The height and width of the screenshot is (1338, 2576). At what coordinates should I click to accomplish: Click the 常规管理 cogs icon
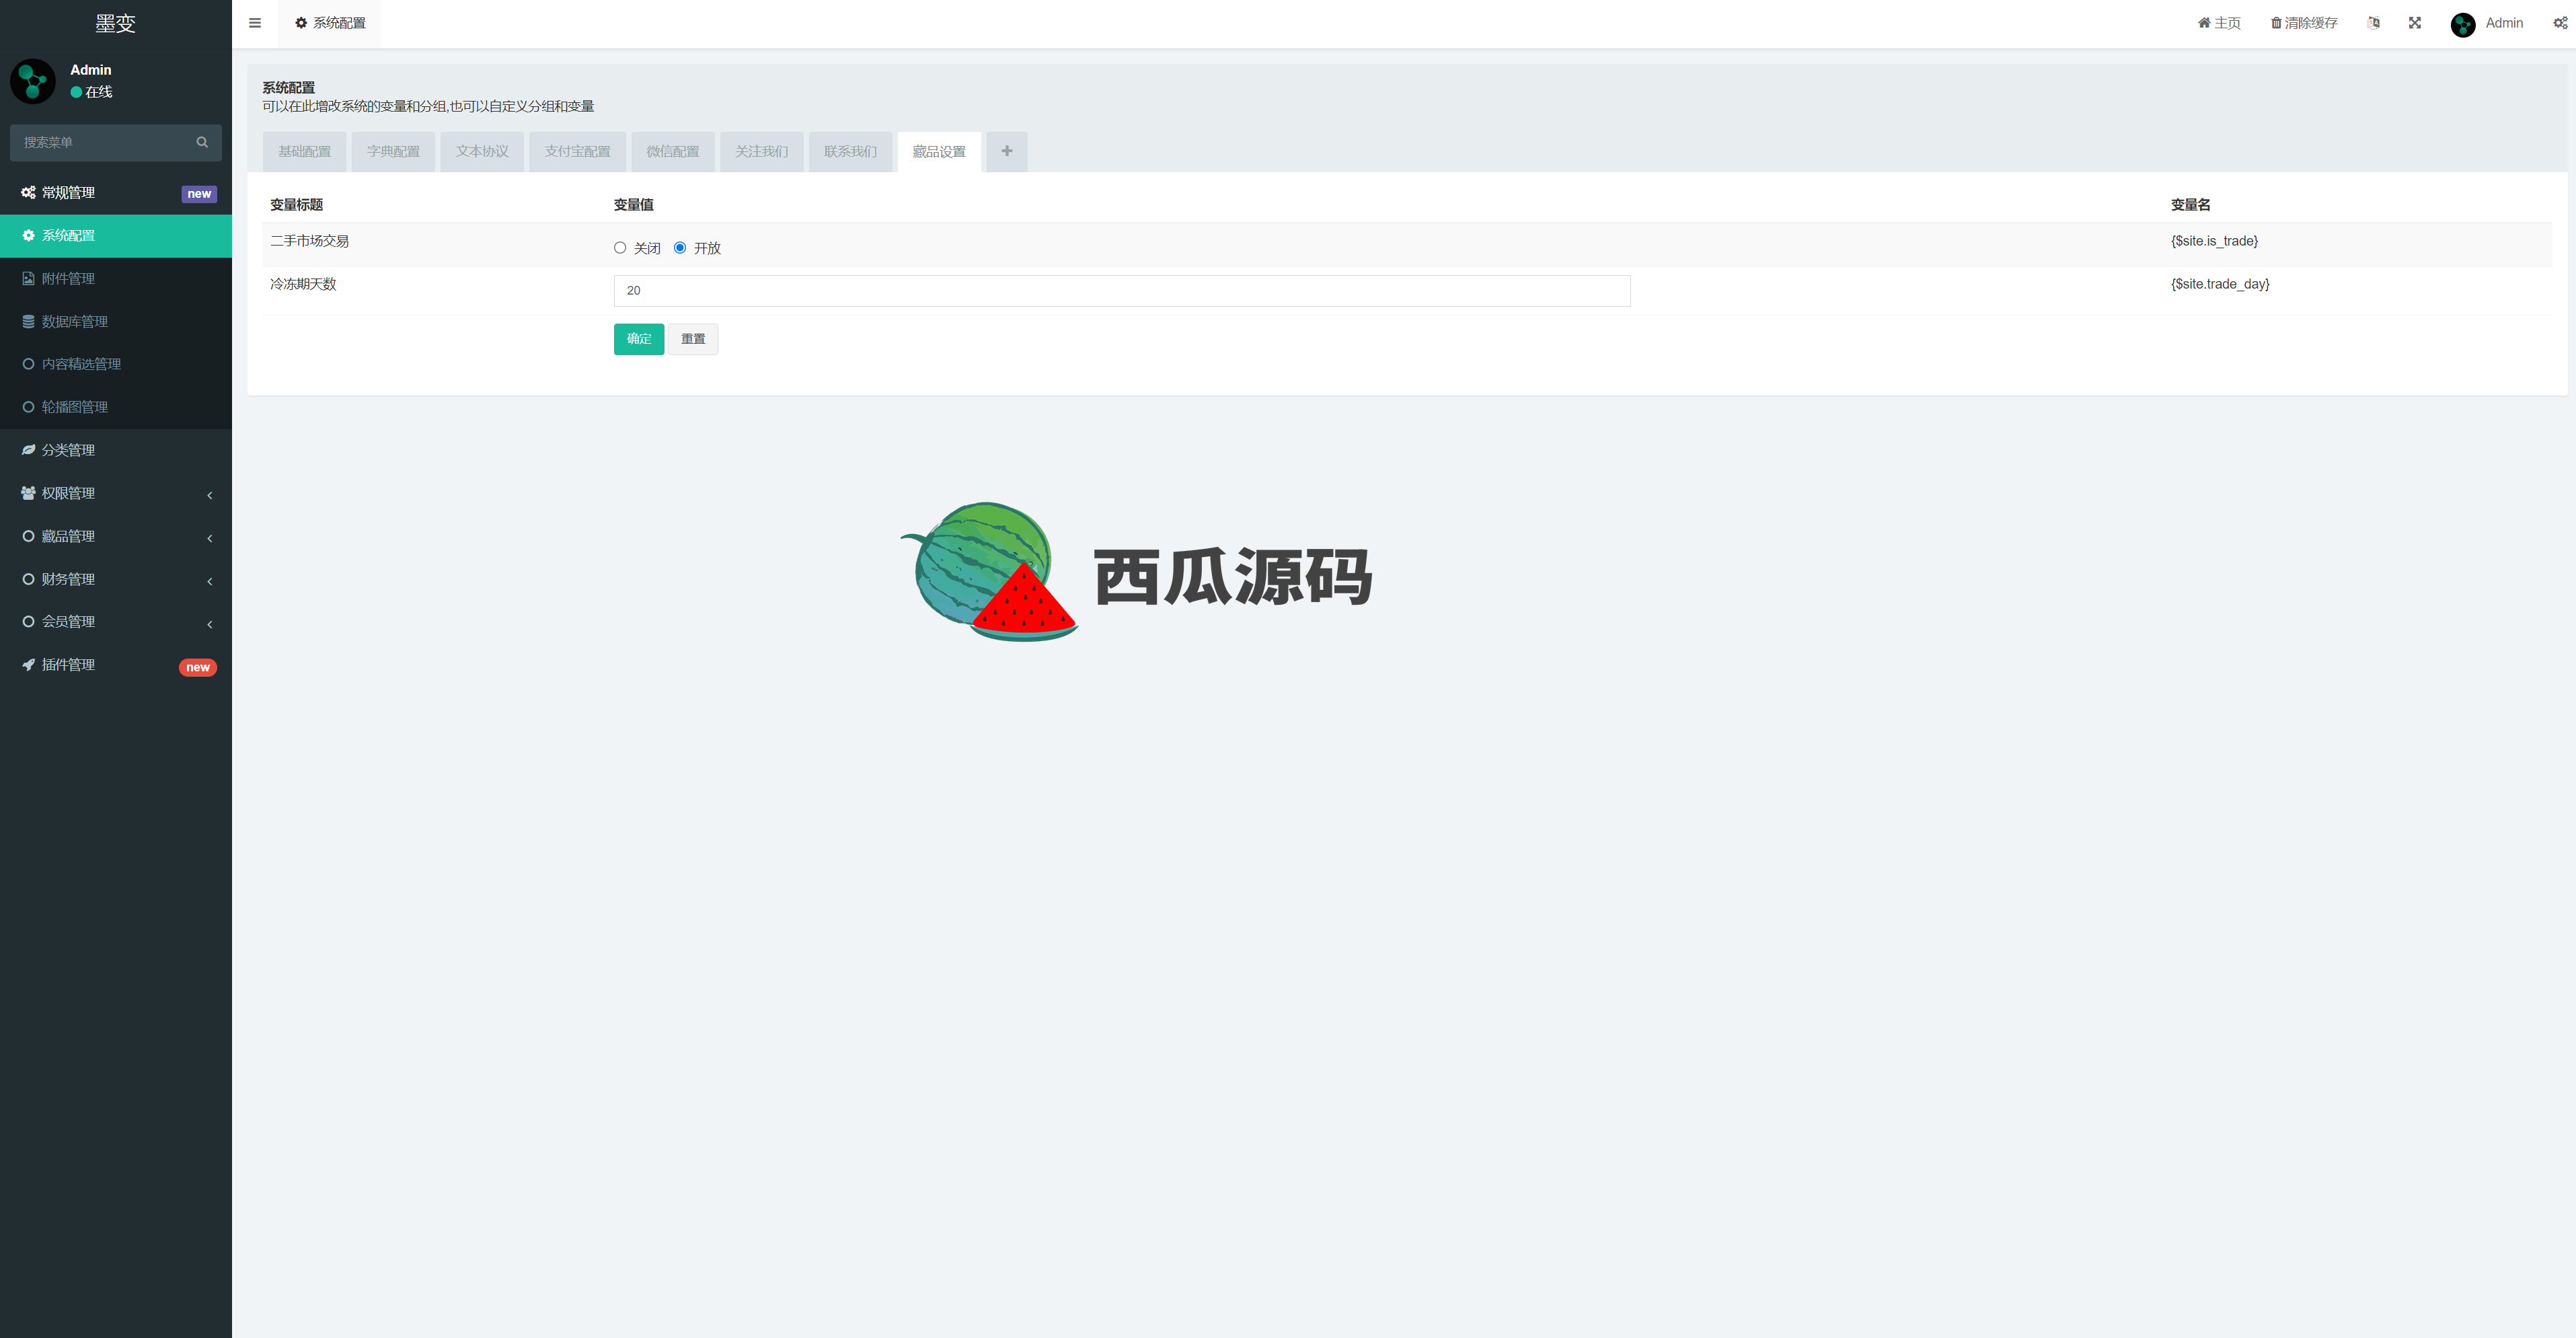28,193
